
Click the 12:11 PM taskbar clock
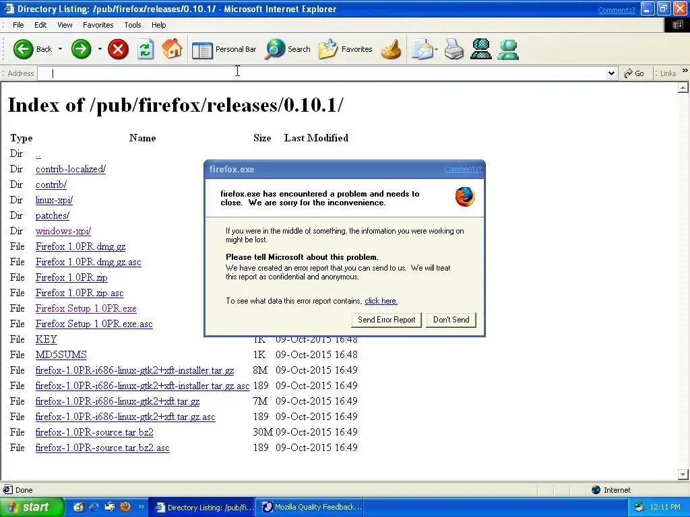coord(665,507)
